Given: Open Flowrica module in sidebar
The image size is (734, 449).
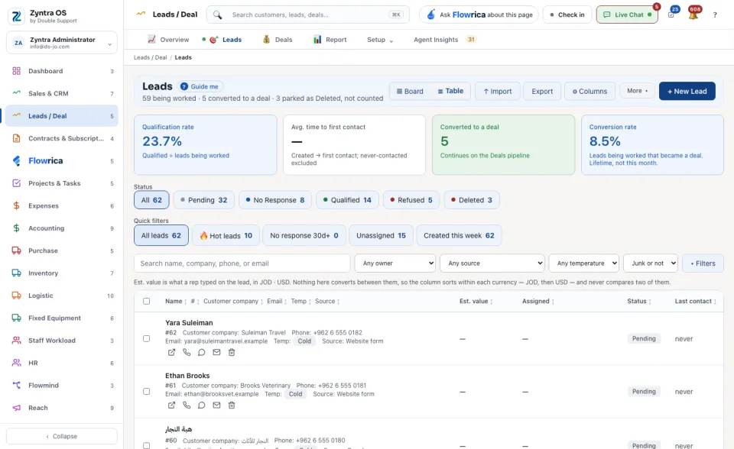Looking at the screenshot, I should (62, 161).
